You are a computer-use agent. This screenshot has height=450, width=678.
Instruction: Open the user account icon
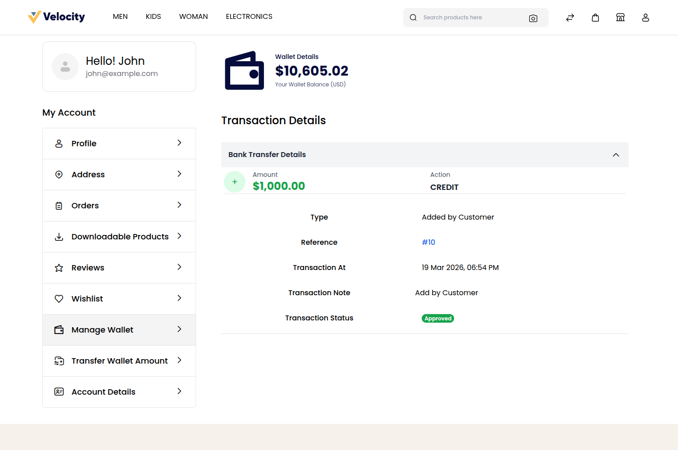click(646, 18)
